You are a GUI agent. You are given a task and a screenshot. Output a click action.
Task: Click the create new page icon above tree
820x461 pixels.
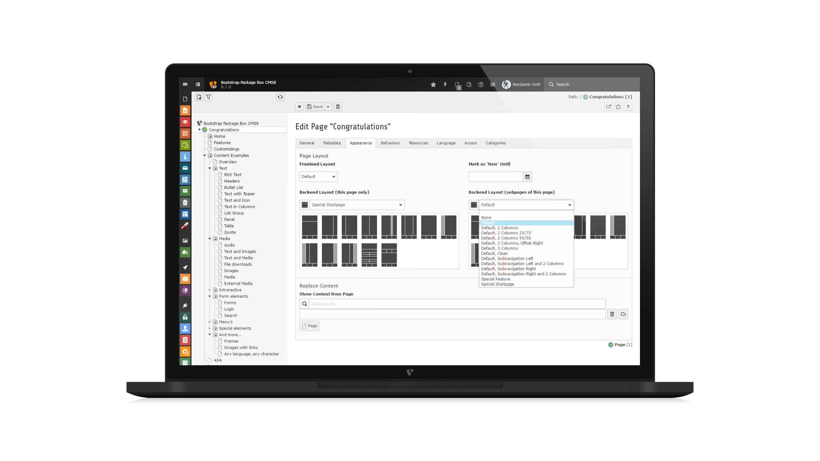click(199, 97)
